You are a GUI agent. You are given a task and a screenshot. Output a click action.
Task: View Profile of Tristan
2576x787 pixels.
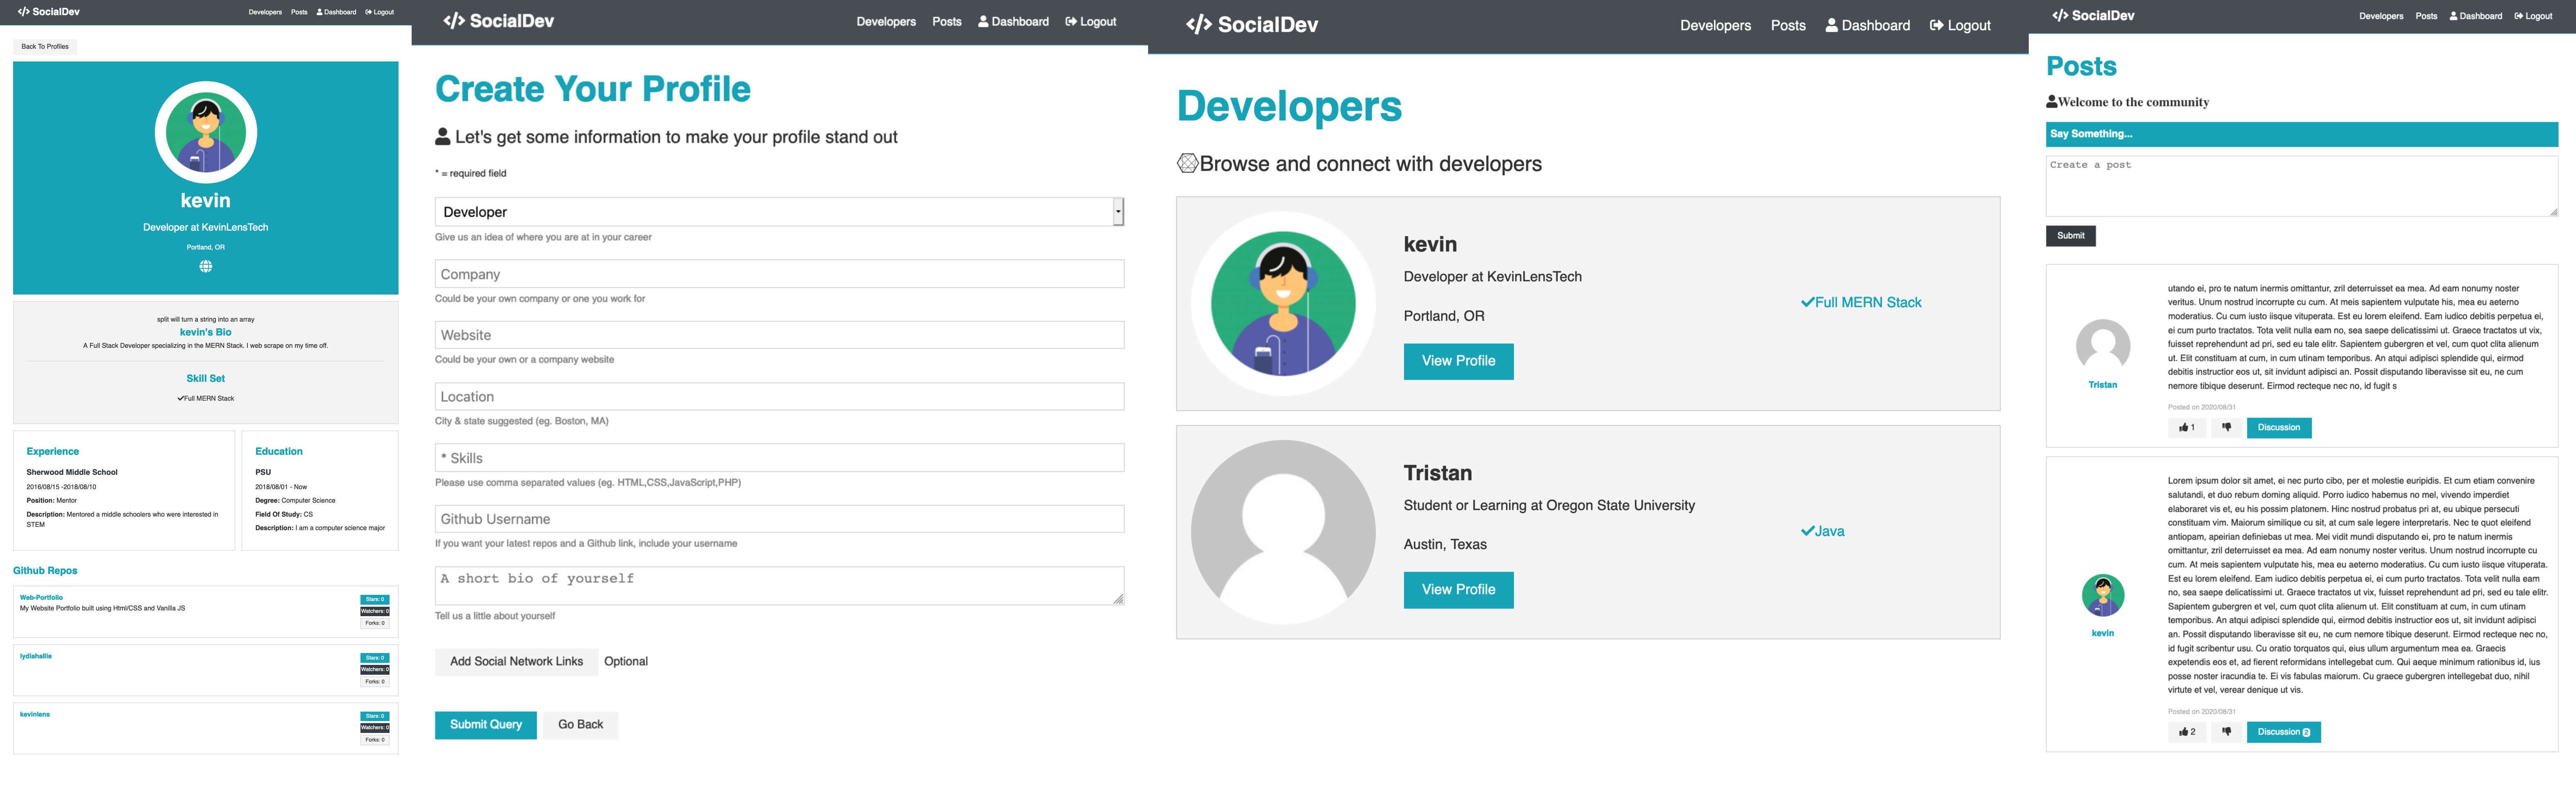coord(1458,590)
